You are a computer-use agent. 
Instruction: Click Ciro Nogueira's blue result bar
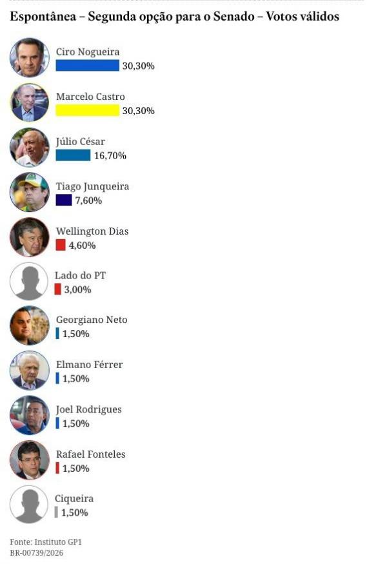click(x=87, y=66)
